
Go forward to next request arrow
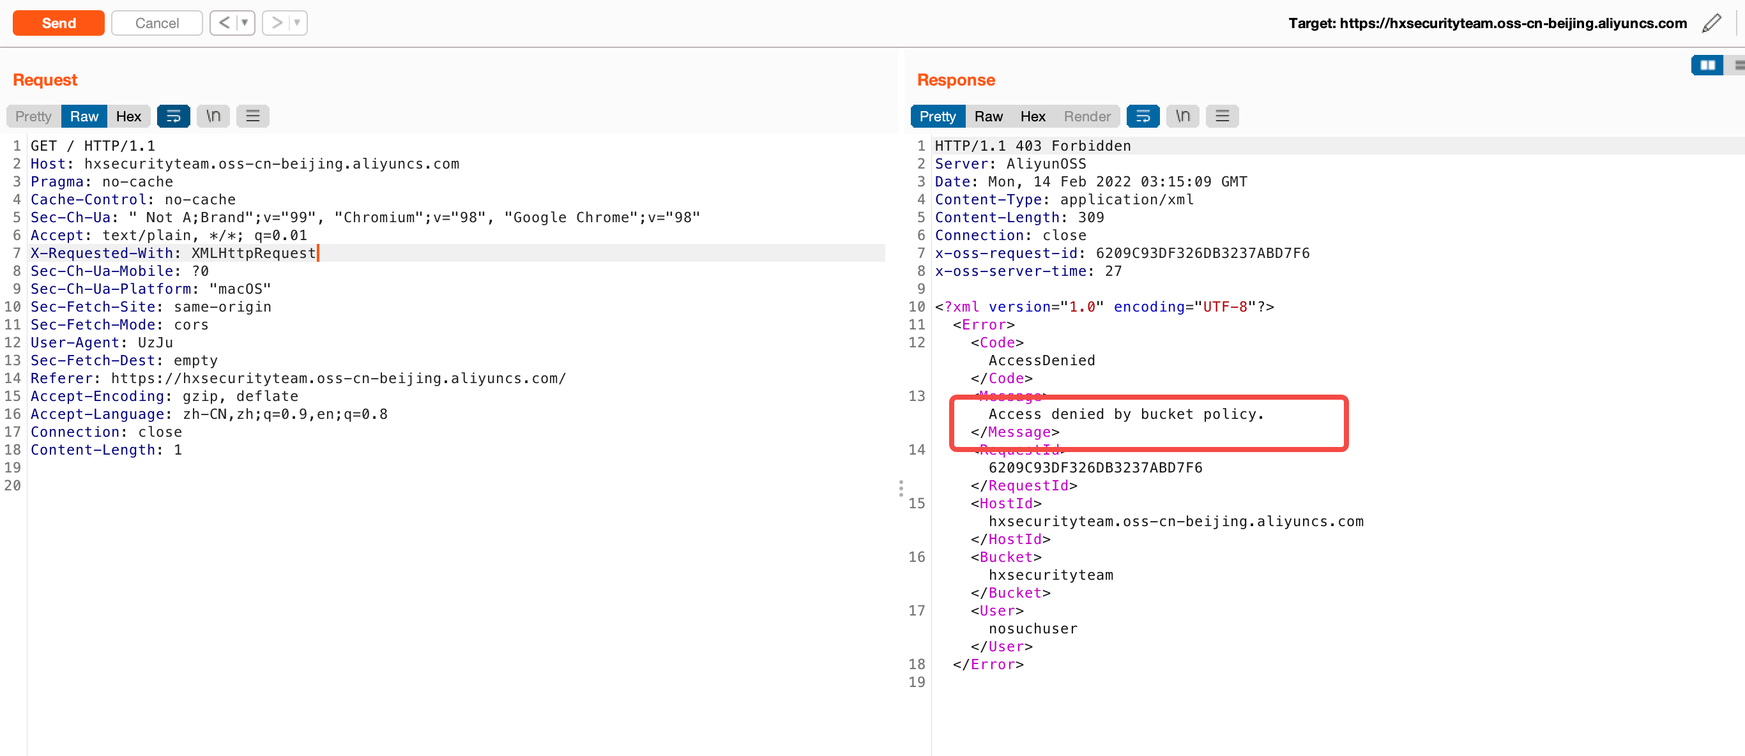(x=277, y=23)
